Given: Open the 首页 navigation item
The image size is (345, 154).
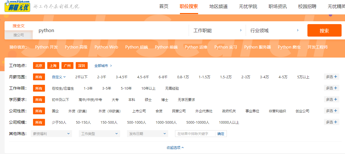Looking at the screenshot, I should click(164, 6).
